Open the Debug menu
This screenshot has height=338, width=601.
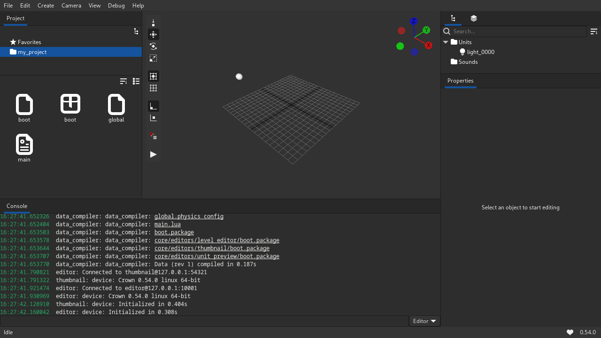(x=116, y=5)
